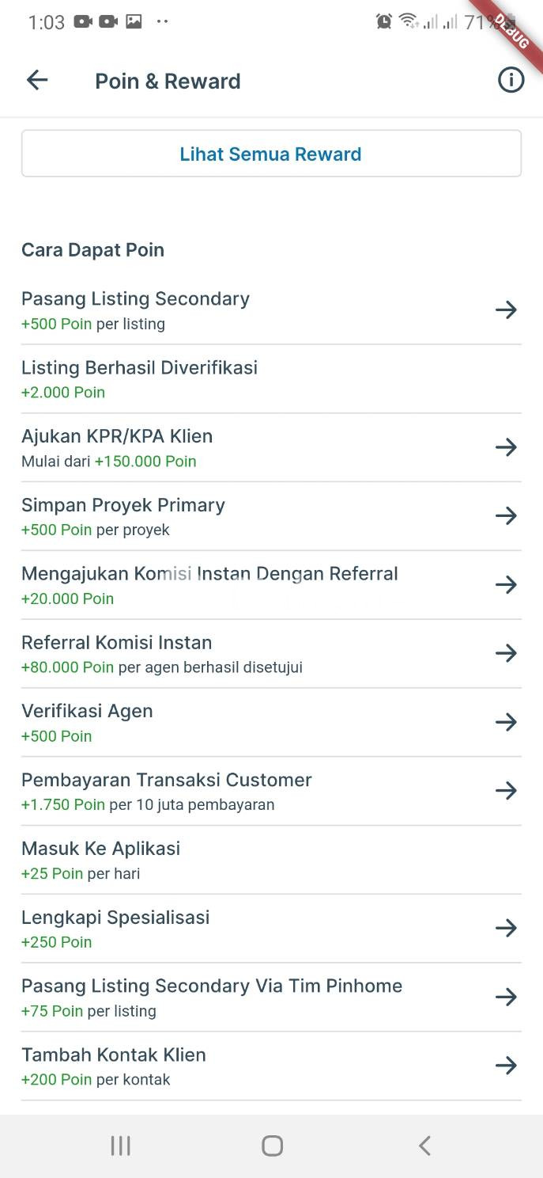This screenshot has width=543, height=1178.
Task: Open arrow beside Tambah Kontak Klien
Action: 506,1066
